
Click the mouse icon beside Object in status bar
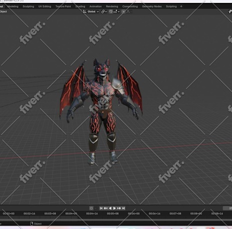[31, 224]
